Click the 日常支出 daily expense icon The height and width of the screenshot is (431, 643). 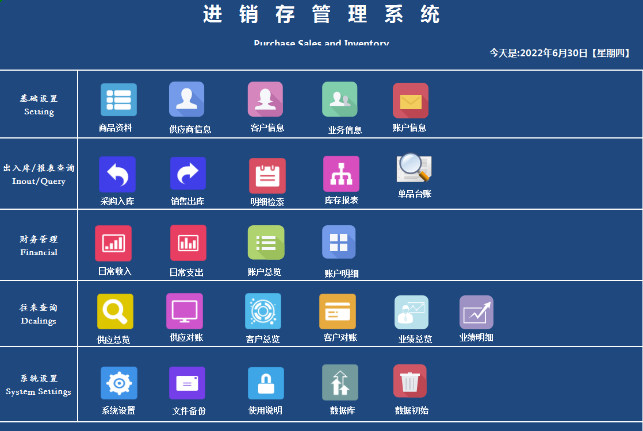(187, 243)
